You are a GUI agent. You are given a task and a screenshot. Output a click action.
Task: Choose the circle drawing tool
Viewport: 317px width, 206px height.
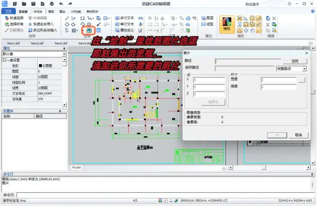coord(67,24)
